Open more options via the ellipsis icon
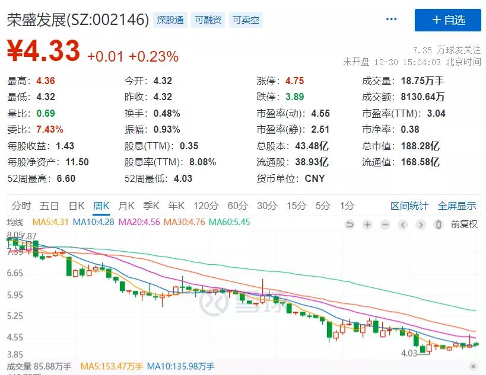486x375 pixels. [x=391, y=18]
